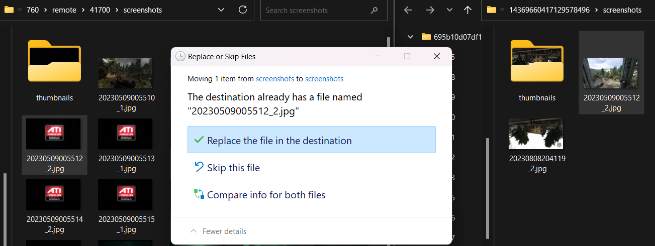The image size is (655, 246).
Task: Refresh the left Explorer window
Action: click(242, 10)
